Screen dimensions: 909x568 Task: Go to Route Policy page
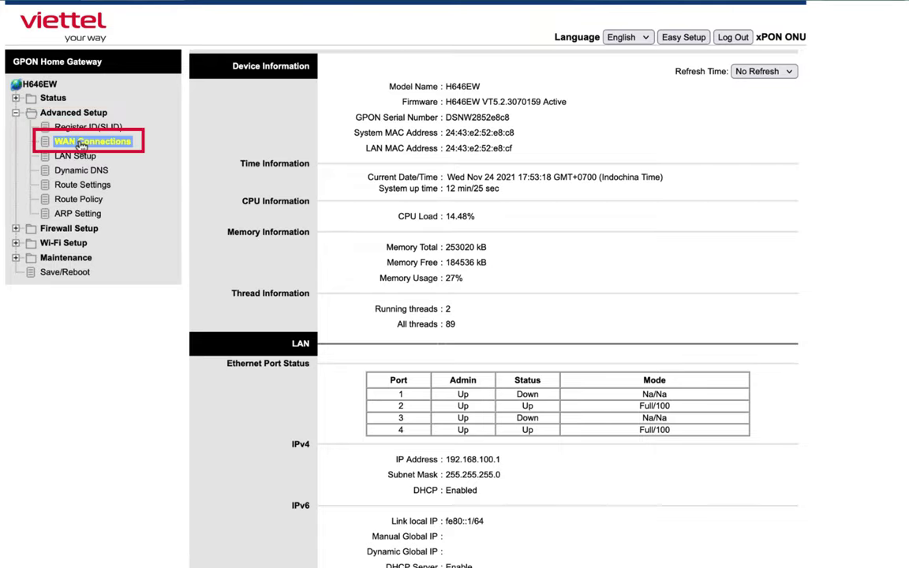click(78, 199)
